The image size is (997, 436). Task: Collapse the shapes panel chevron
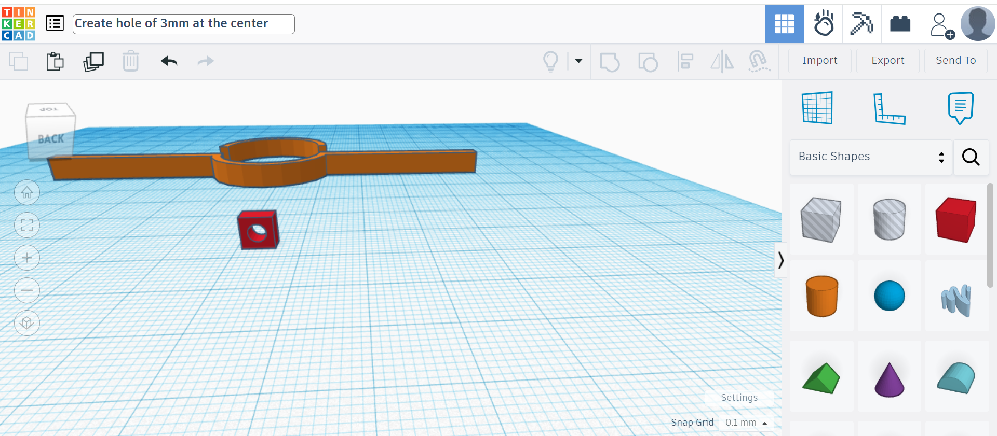780,260
